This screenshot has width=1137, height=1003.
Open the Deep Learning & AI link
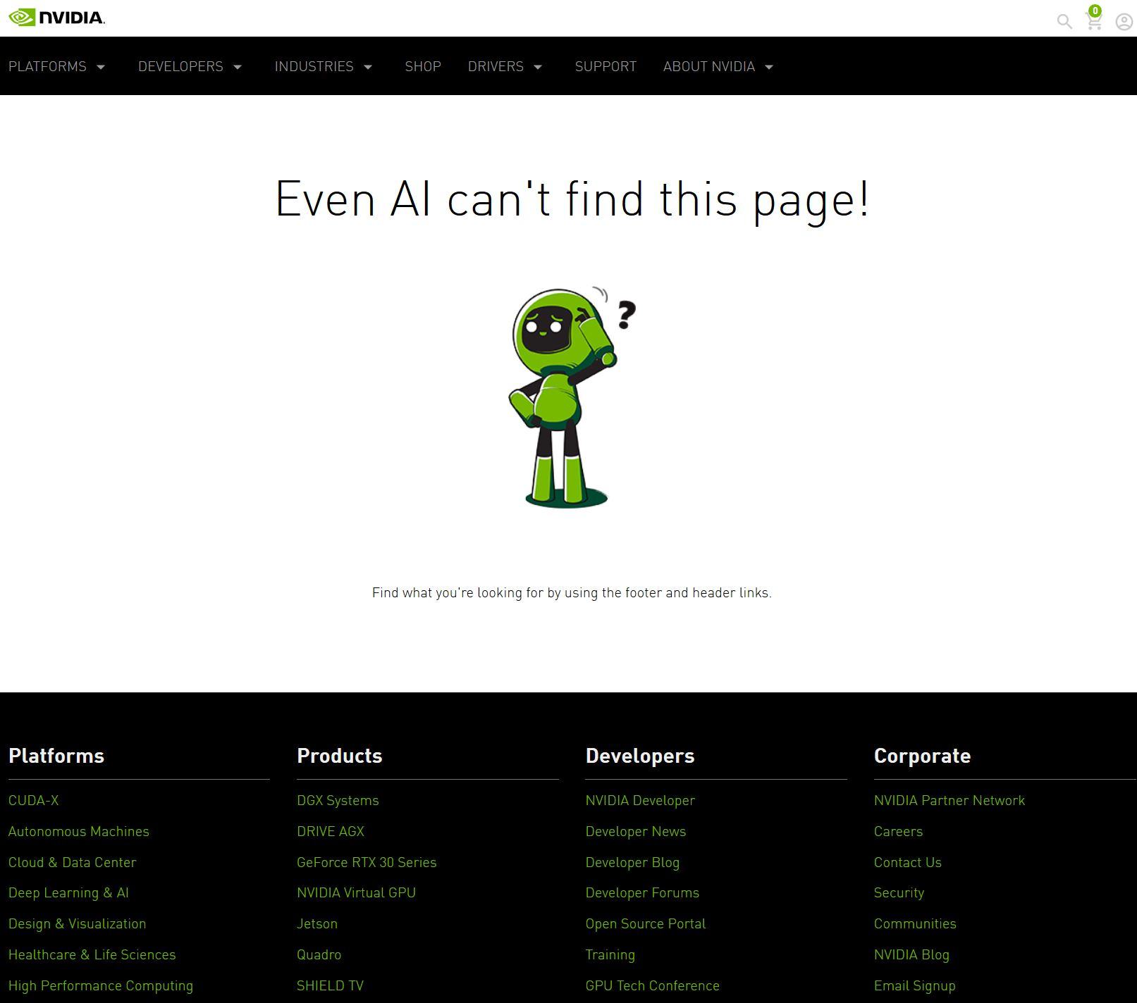click(68, 892)
